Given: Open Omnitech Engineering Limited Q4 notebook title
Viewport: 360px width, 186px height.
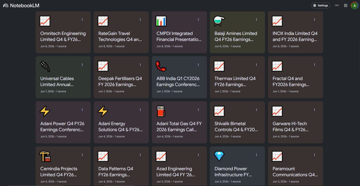Looking at the screenshot, I should (63, 36).
